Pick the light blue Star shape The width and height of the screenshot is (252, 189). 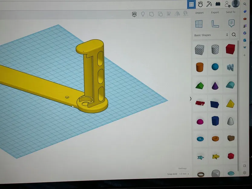201,157
